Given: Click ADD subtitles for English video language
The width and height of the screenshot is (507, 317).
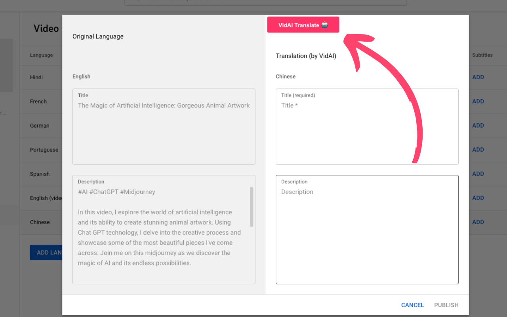Looking at the screenshot, I should pyautogui.click(x=478, y=198).
